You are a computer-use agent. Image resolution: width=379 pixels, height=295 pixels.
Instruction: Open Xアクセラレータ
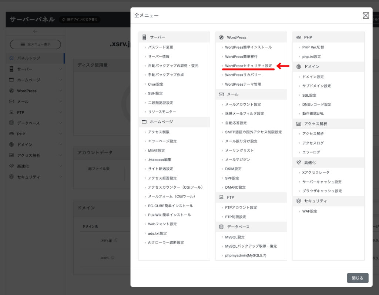pyautogui.click(x=316, y=172)
